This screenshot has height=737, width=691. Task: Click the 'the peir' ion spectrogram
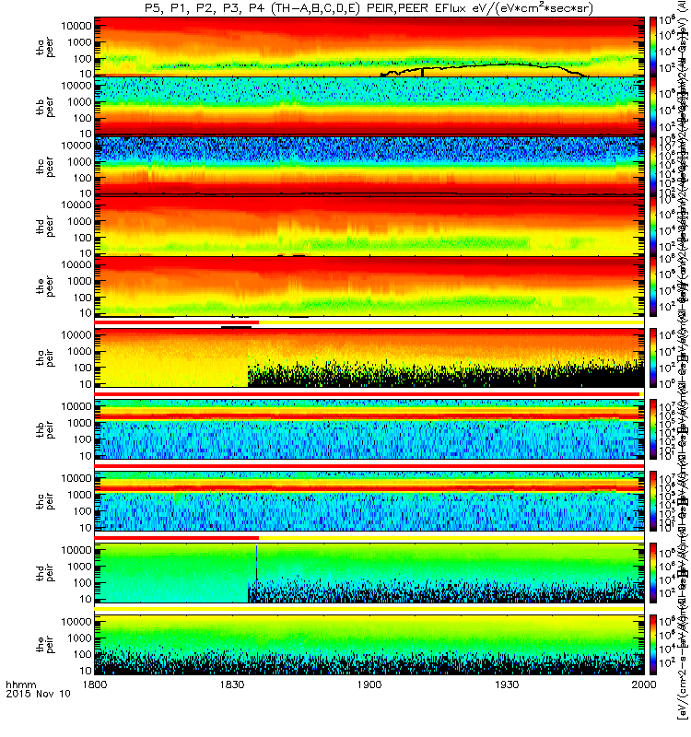pyautogui.click(x=369, y=644)
